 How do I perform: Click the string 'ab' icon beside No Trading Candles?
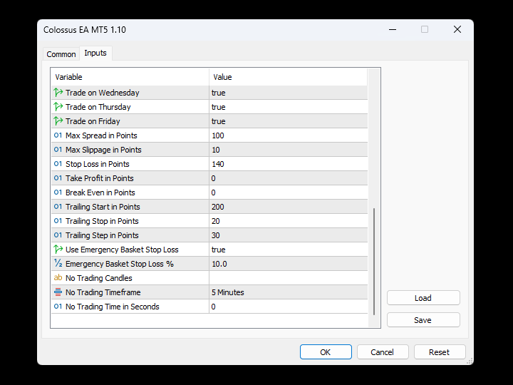58,277
